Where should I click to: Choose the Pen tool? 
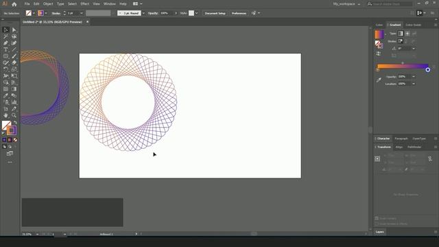[5, 43]
